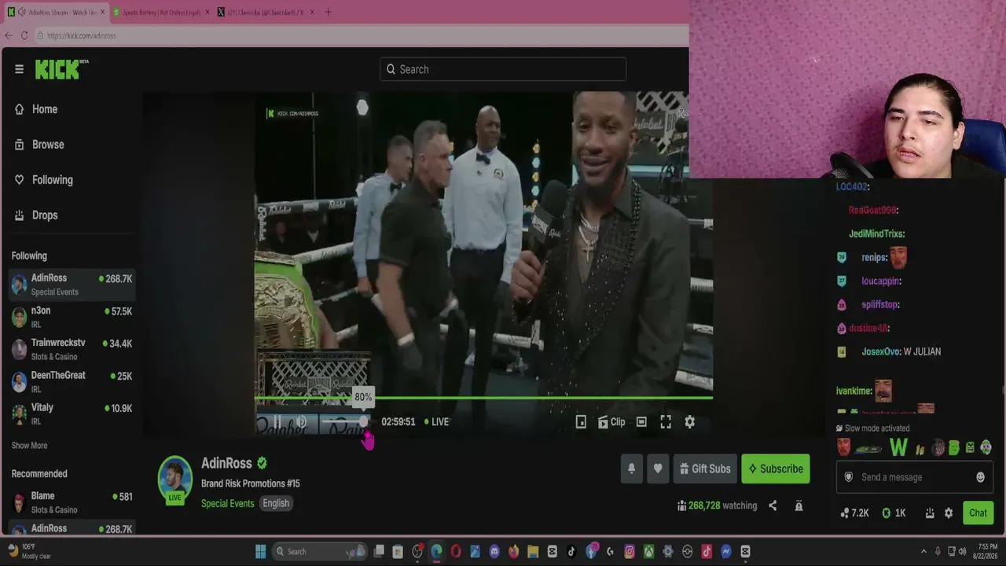Click the volume slider handle at 80%
The width and height of the screenshot is (1006, 566).
363,422
